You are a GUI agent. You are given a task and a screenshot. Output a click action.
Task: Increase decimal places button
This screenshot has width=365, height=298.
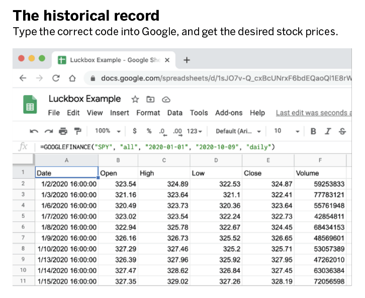(177, 132)
